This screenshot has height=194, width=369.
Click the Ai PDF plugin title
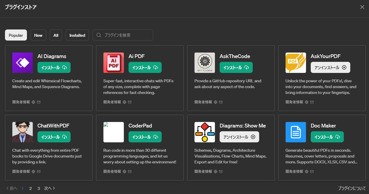click(x=136, y=56)
